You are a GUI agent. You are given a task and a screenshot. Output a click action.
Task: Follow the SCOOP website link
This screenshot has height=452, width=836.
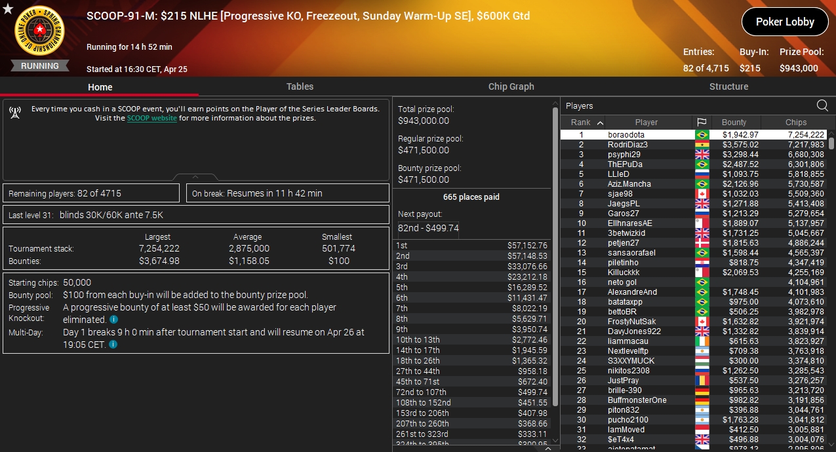point(152,118)
